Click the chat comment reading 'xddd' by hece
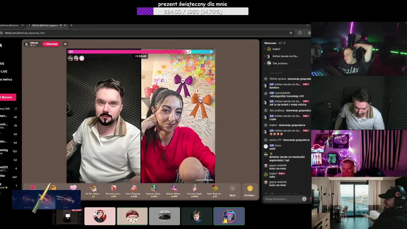 click(x=272, y=149)
